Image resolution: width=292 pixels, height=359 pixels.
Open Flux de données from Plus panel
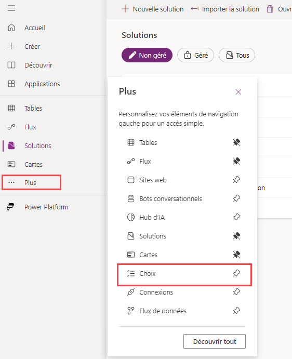[163, 311]
